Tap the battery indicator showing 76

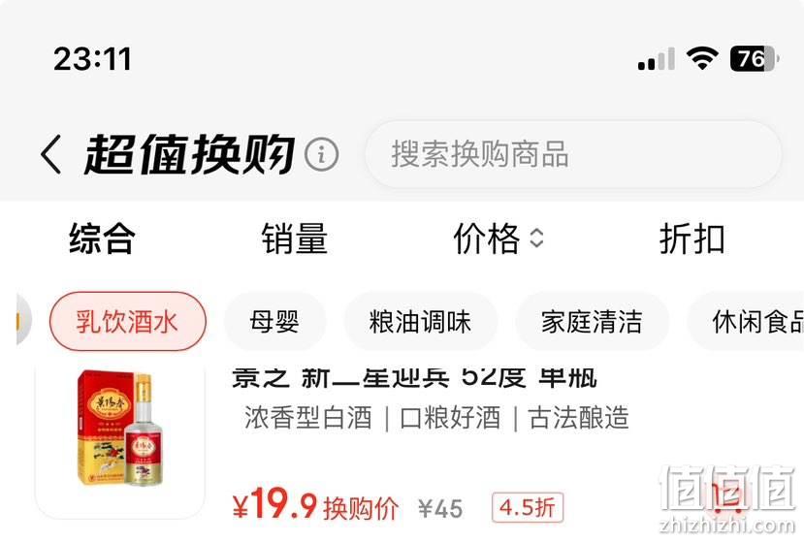pyautogui.click(x=755, y=58)
